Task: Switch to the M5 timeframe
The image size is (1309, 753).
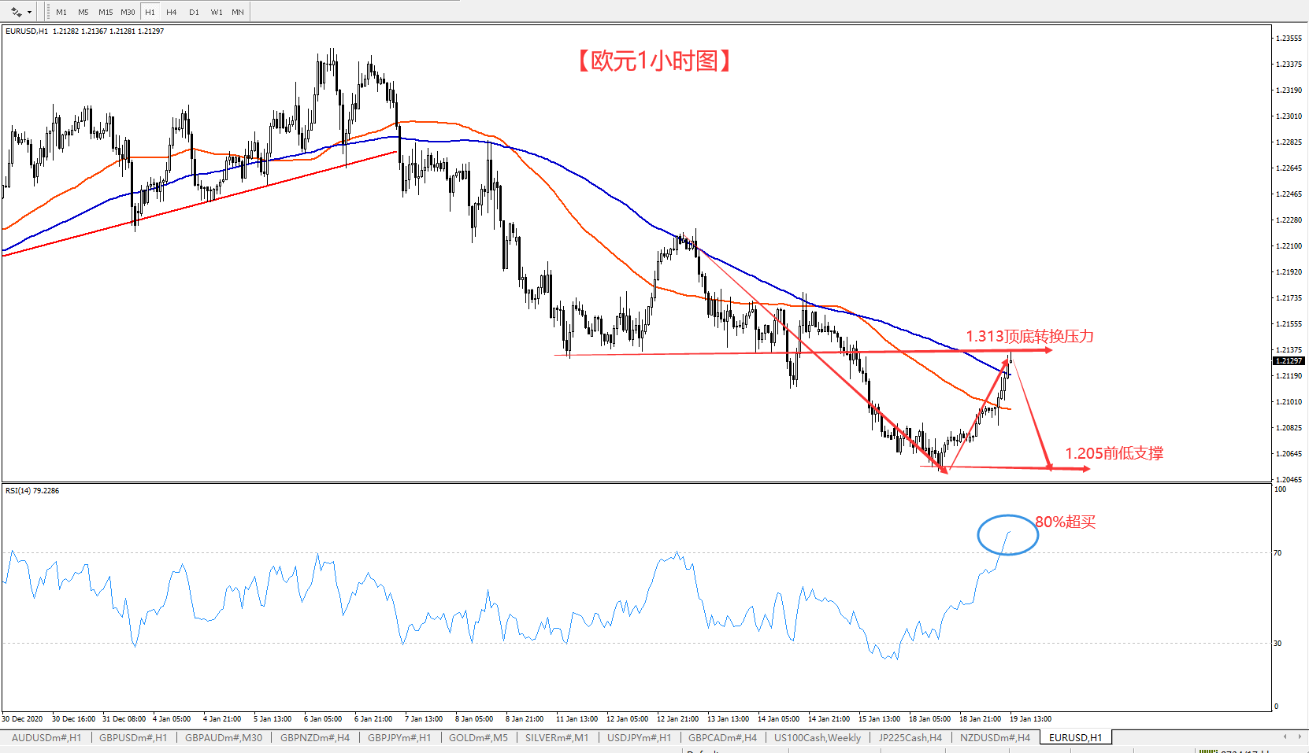Action: pyautogui.click(x=83, y=12)
